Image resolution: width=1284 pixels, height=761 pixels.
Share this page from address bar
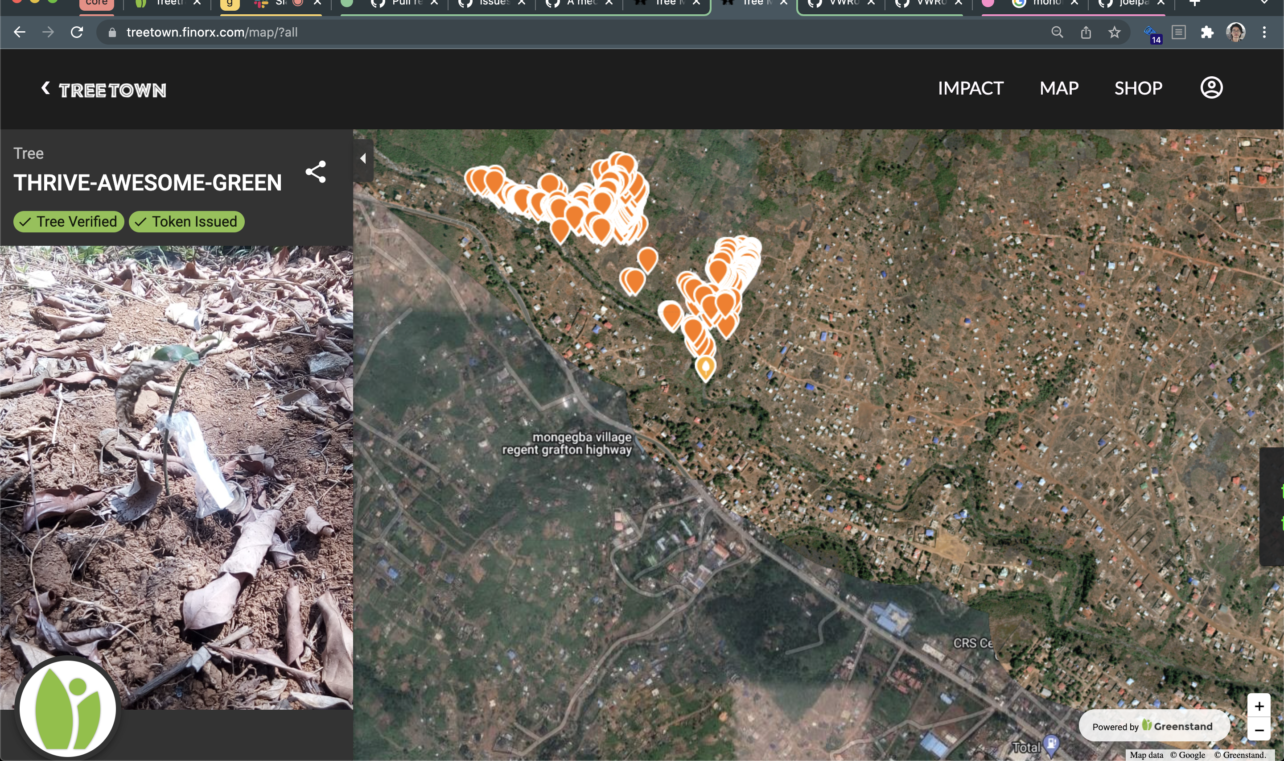(x=1085, y=32)
